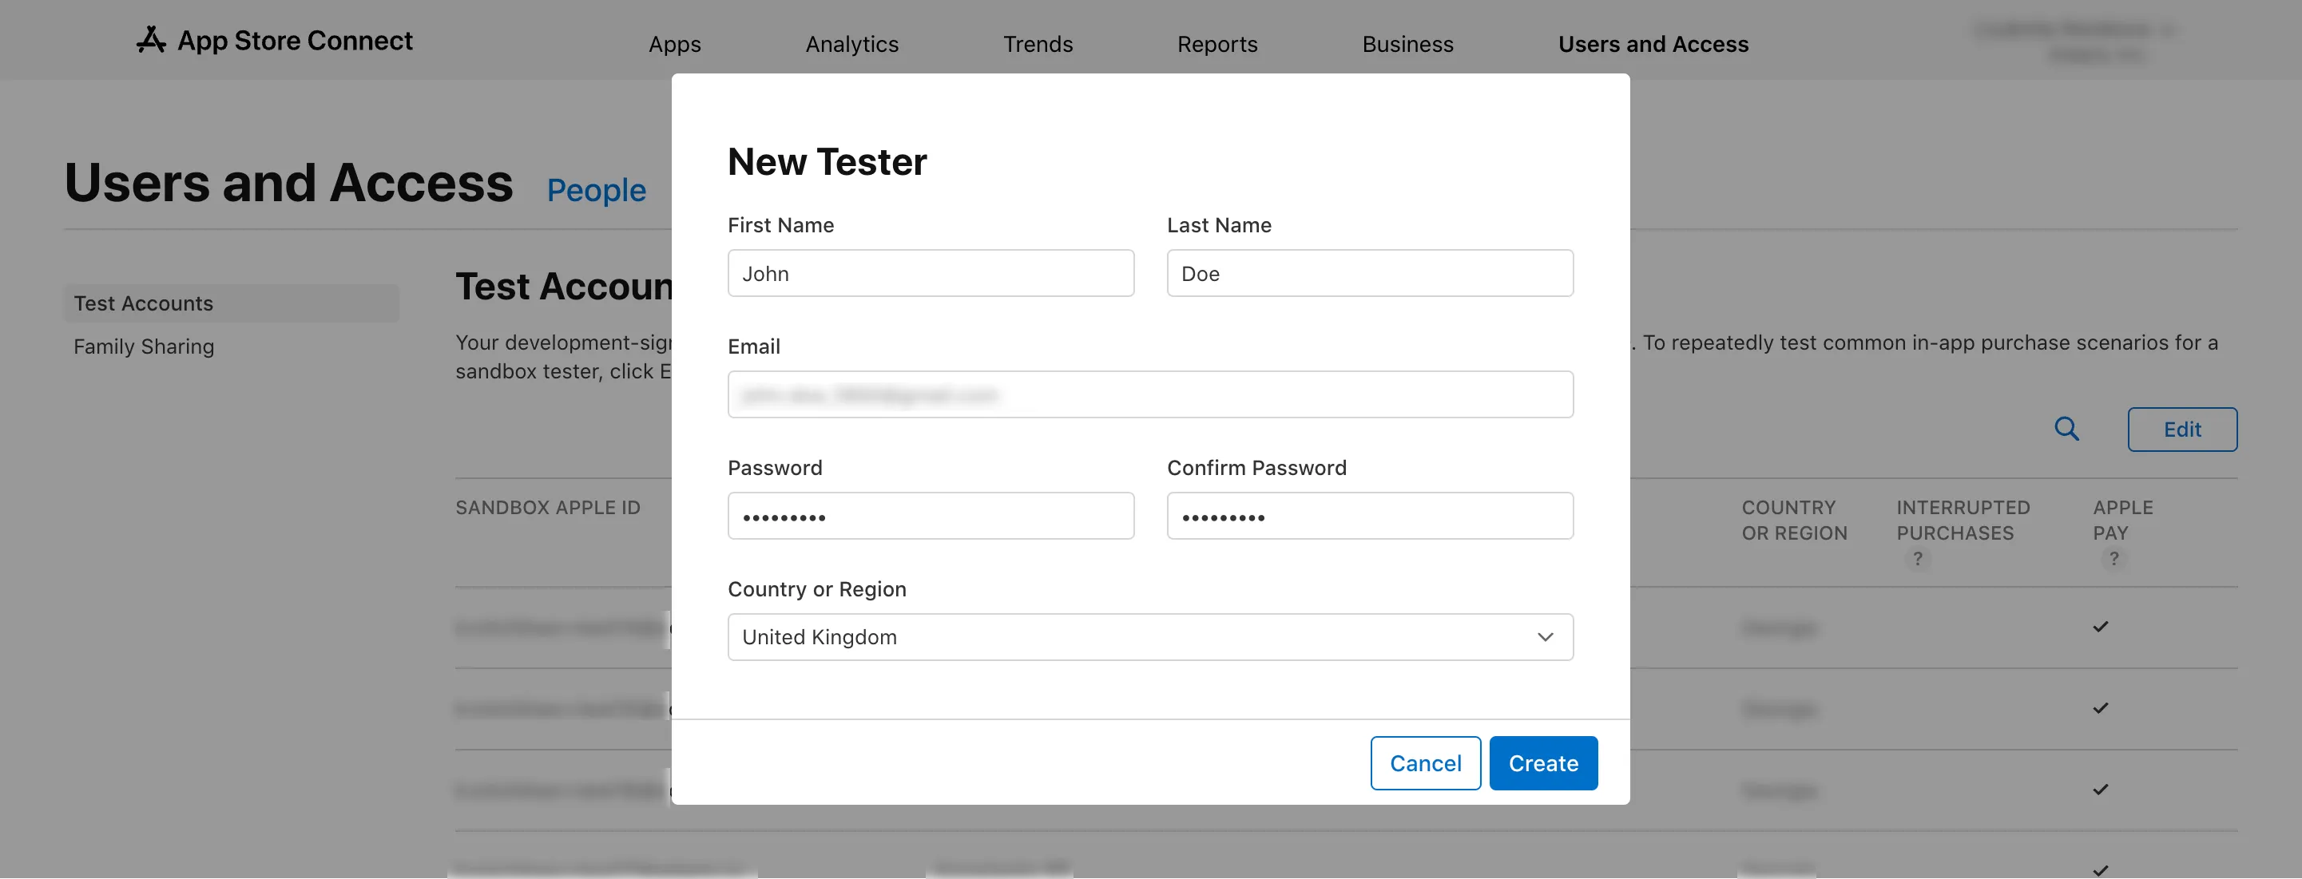This screenshot has height=879, width=2302.
Task: Expand the Country or Region chevron
Action: click(x=1545, y=637)
